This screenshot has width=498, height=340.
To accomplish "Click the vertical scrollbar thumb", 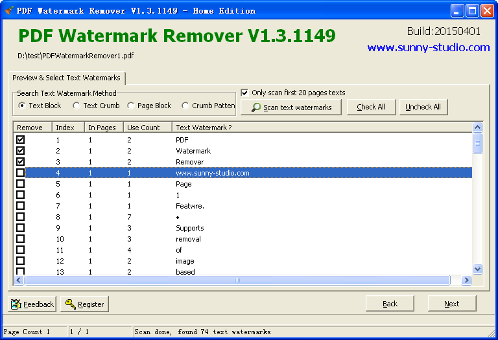I will click(477, 143).
